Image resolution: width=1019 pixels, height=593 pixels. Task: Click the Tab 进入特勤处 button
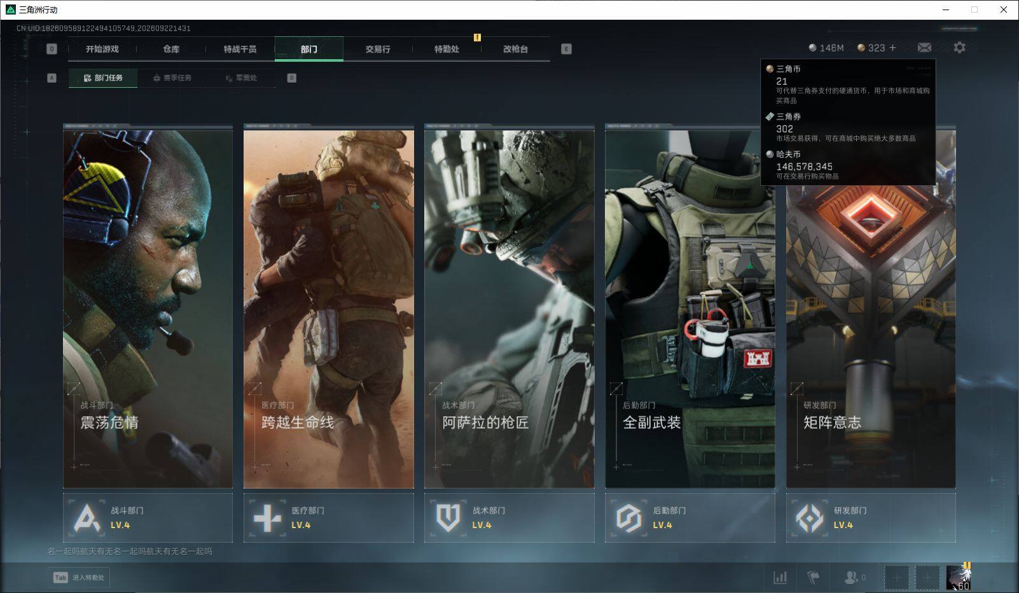pos(79,578)
